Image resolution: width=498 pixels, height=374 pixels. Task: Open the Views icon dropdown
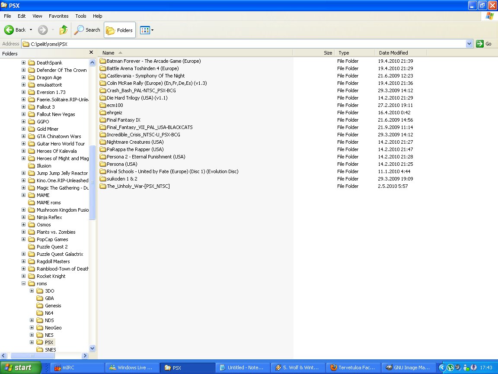tap(147, 30)
